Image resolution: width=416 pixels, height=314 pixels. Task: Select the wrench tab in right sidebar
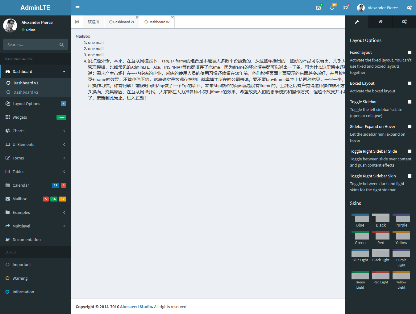click(x=357, y=22)
